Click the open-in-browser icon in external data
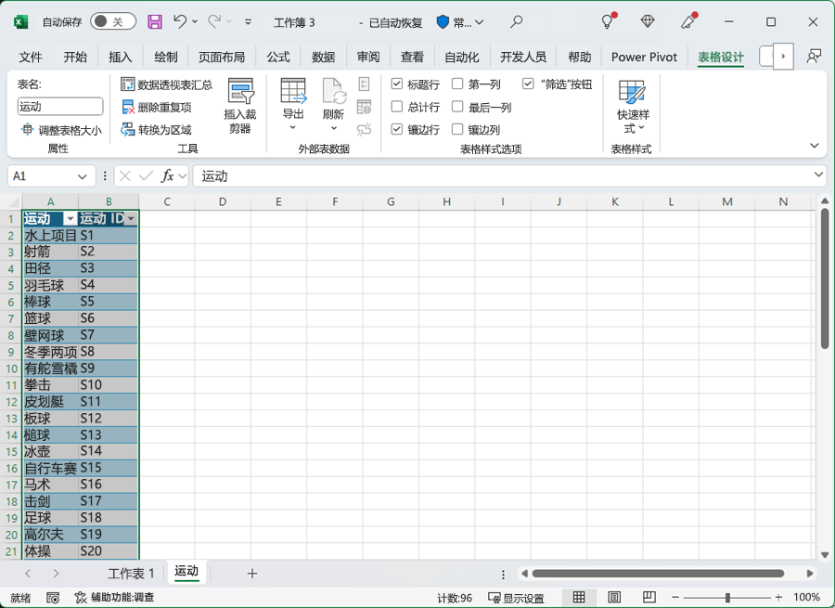835x608 pixels. [365, 107]
